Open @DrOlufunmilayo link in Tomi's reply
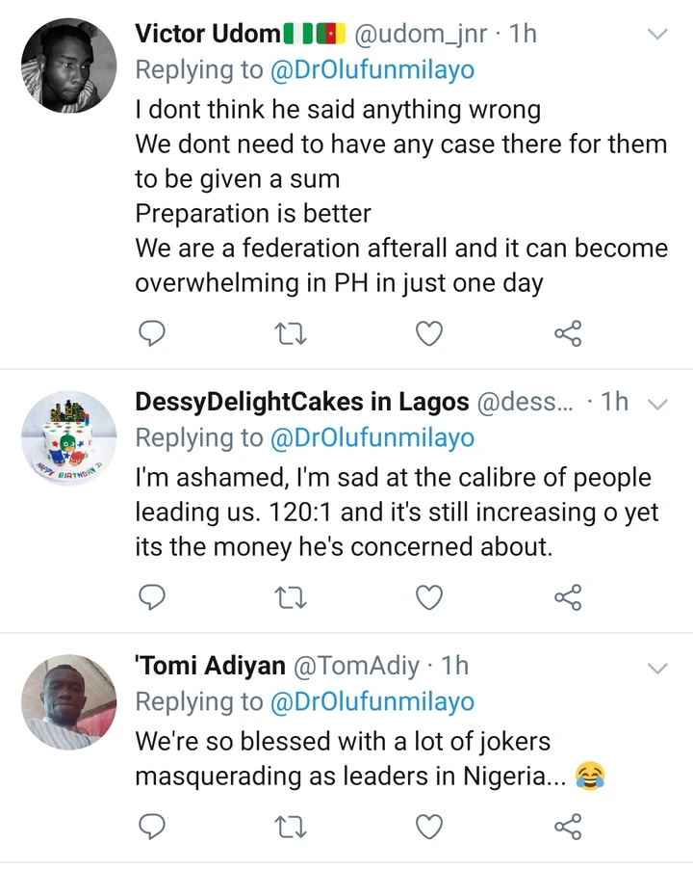This screenshot has height=869, width=693. click(x=372, y=702)
